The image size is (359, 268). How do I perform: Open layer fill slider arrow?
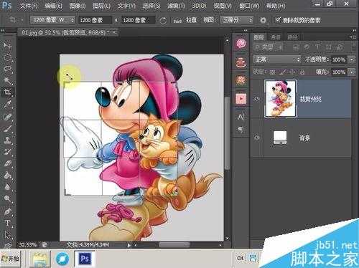pyautogui.click(x=352, y=72)
